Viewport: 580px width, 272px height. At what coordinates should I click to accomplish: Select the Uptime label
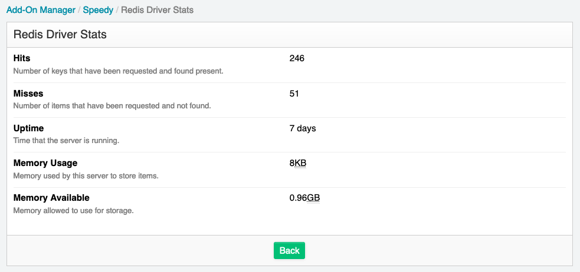(x=28, y=128)
